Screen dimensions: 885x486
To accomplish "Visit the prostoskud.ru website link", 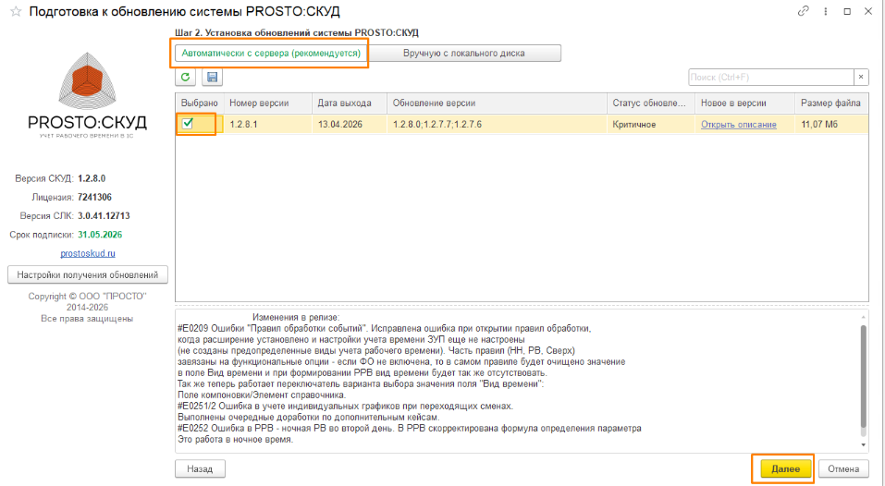I will click(x=88, y=254).
